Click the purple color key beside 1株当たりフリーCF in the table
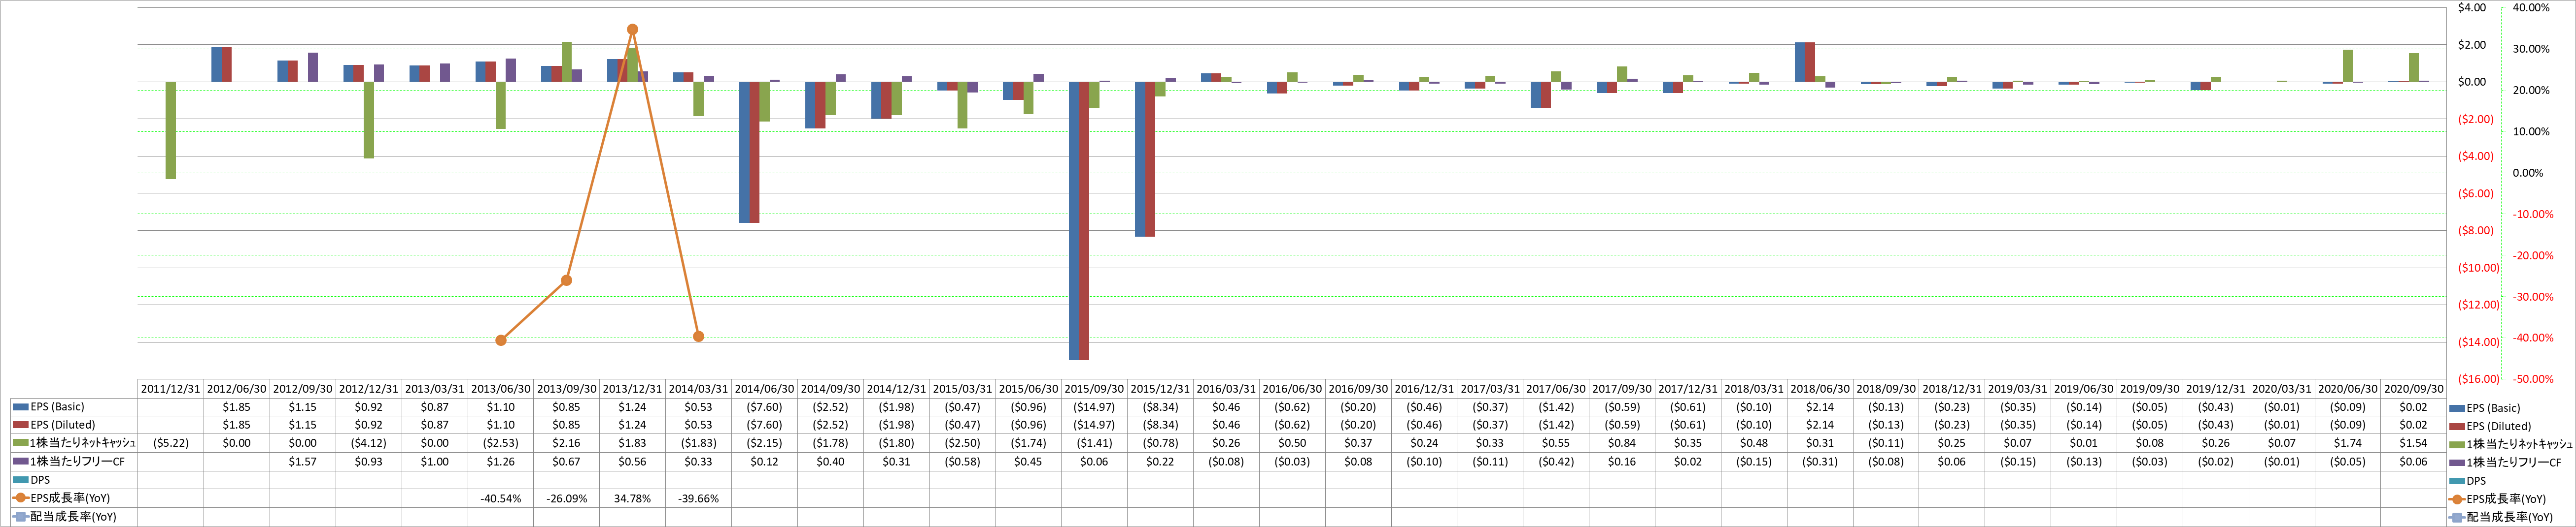Screen dimensions: 2576x527 [20, 462]
